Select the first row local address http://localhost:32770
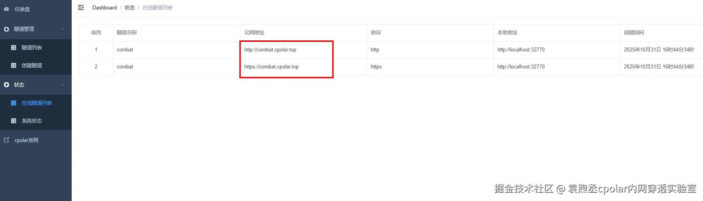 (x=521, y=50)
